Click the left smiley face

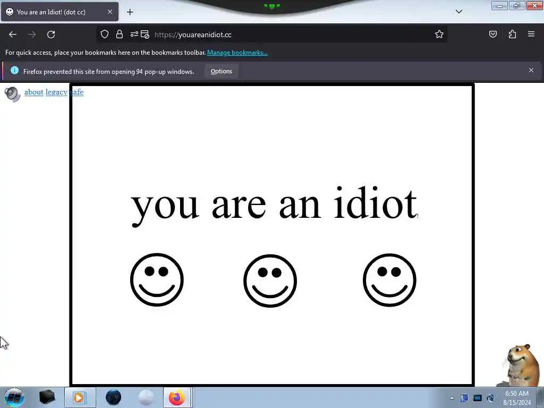pyautogui.click(x=157, y=279)
